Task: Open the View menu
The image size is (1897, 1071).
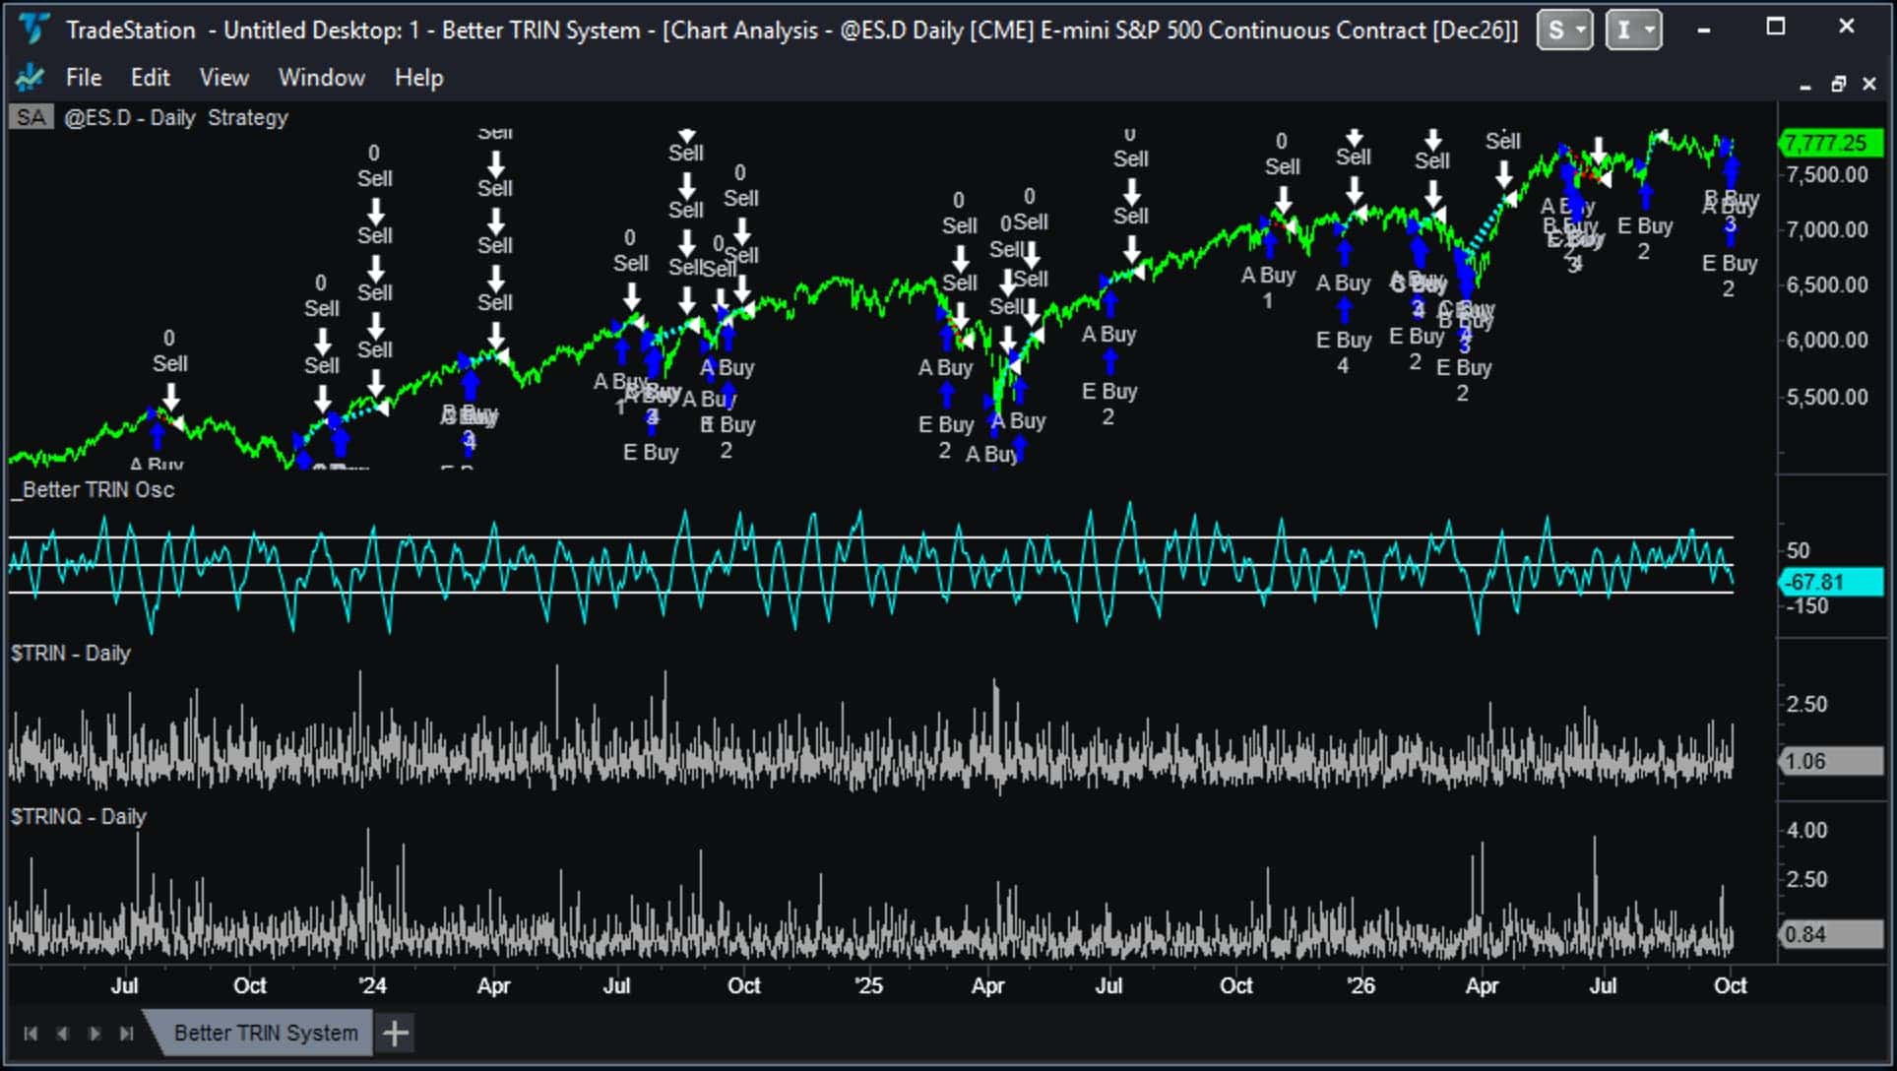Action: 223,77
